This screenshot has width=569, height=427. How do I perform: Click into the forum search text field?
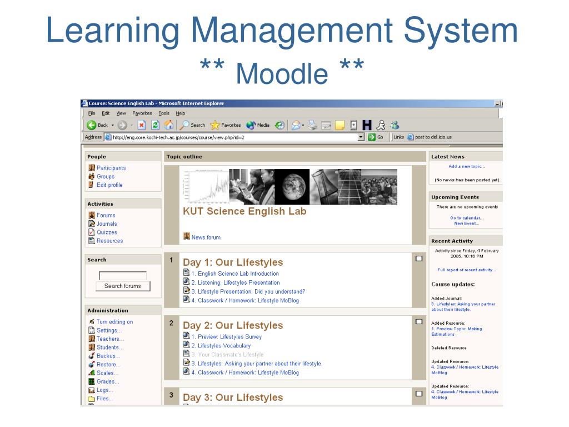(123, 276)
